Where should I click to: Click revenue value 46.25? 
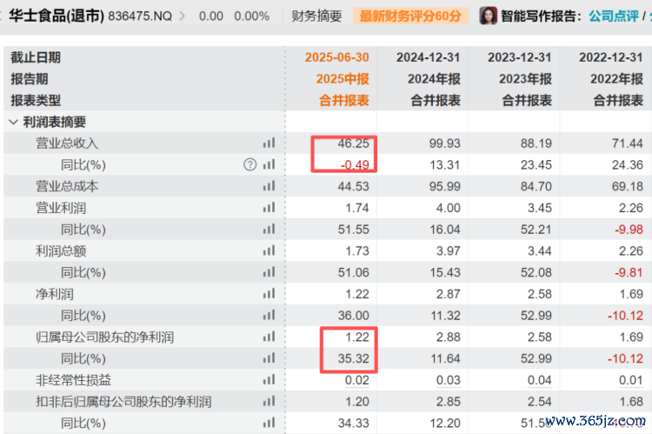coord(354,144)
